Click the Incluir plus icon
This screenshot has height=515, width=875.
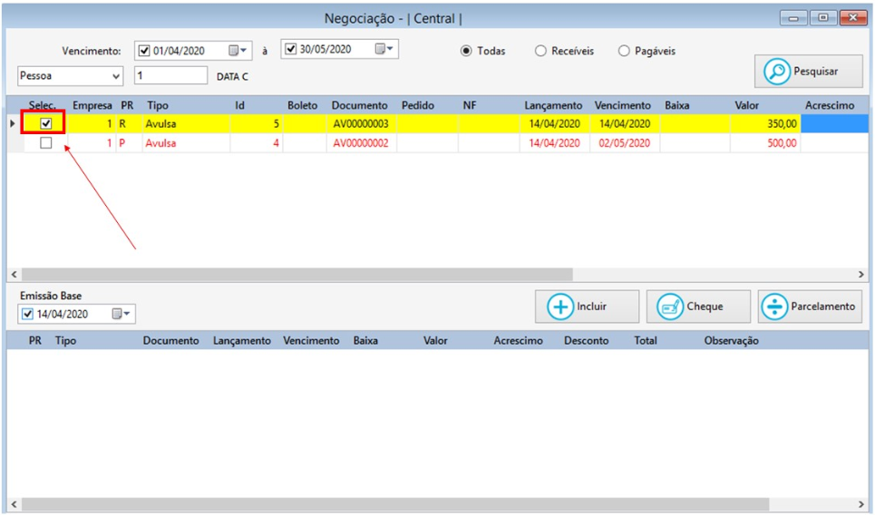click(x=559, y=306)
